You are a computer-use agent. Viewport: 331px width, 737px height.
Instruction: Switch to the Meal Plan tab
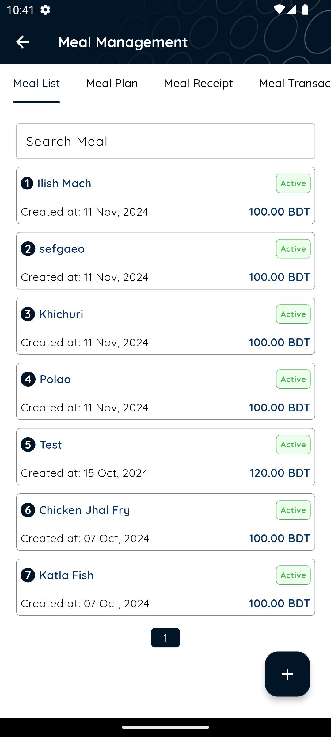(112, 83)
